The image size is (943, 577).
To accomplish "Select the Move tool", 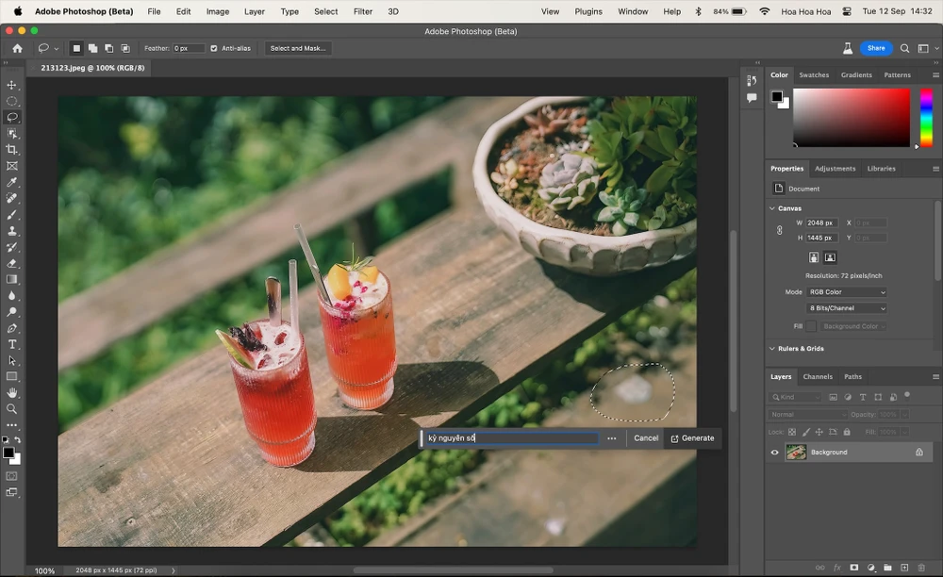I will tap(12, 85).
